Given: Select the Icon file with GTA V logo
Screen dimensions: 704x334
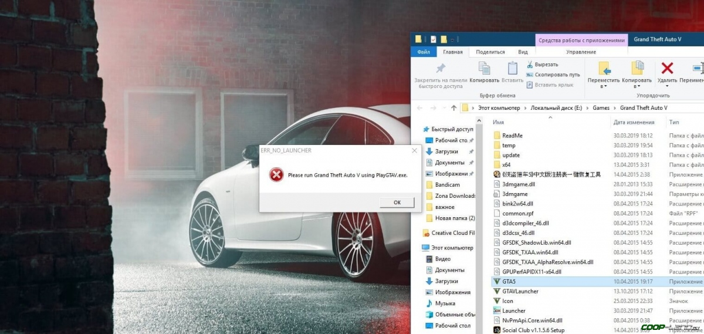Looking at the screenshot, I should click(x=496, y=301).
